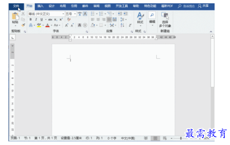Click the shading paint bucket icon

(93, 25)
